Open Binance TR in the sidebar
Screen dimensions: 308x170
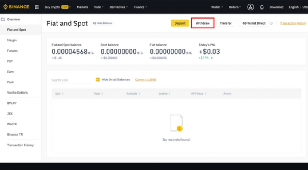click(x=15, y=135)
